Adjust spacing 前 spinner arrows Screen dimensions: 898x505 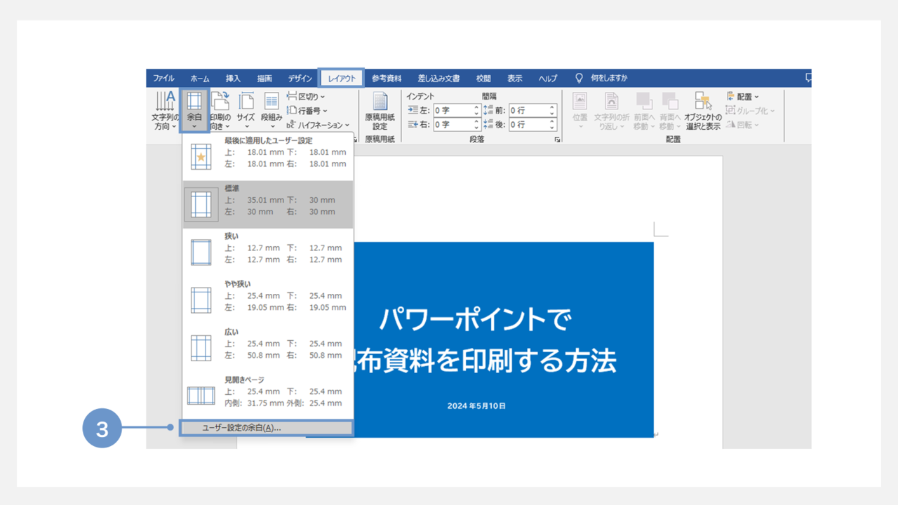pos(553,111)
